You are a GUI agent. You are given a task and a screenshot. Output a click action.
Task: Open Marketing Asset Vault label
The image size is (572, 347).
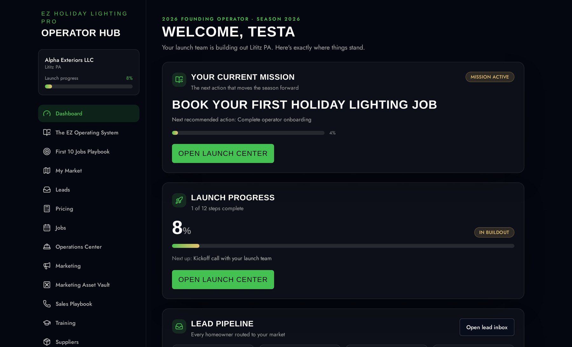[83, 285]
